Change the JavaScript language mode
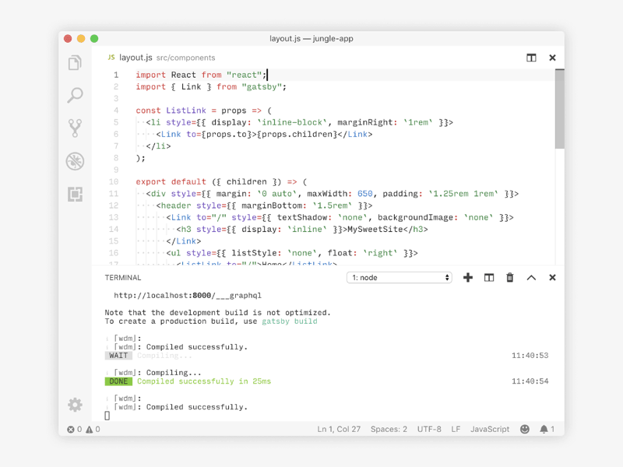This screenshot has height=467, width=623. point(491,429)
